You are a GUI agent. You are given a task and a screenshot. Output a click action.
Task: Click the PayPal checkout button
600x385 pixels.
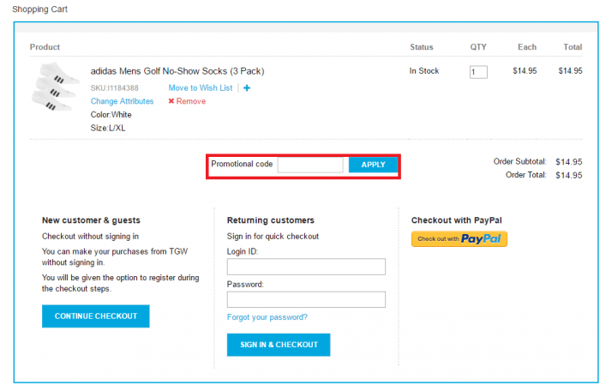click(459, 239)
